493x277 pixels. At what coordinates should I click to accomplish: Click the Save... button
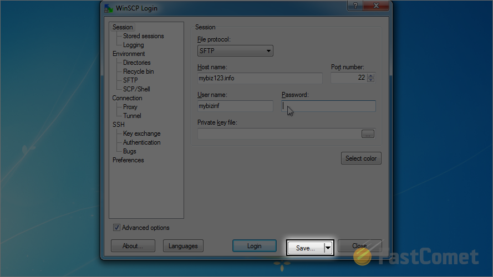[x=306, y=248]
